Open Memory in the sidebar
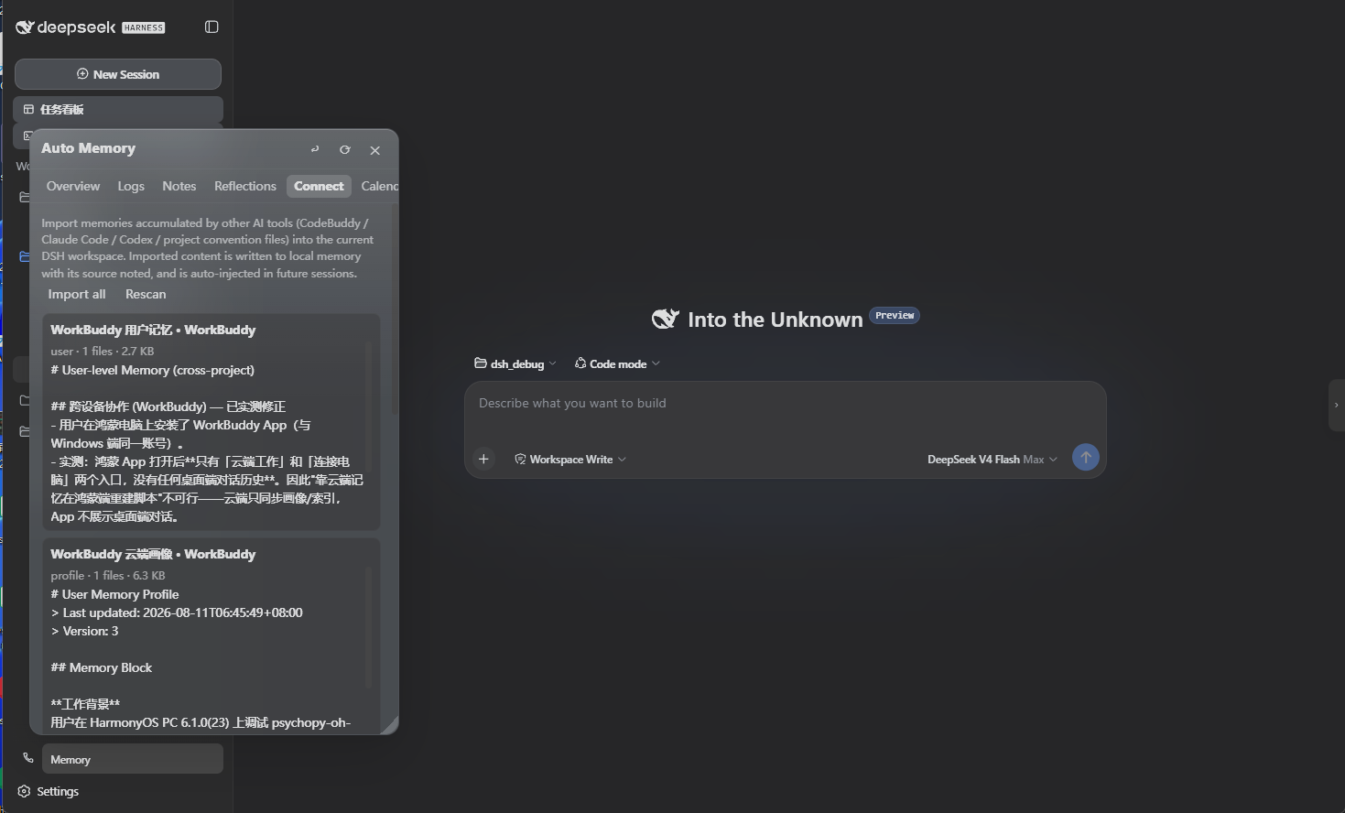Screen dimensions: 1345x813 (133, 759)
